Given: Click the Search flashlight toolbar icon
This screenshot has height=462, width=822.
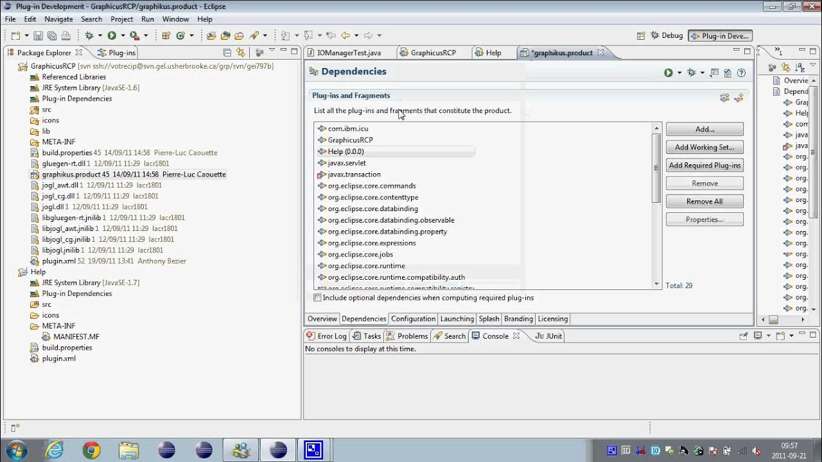Looking at the screenshot, I should [254, 35].
